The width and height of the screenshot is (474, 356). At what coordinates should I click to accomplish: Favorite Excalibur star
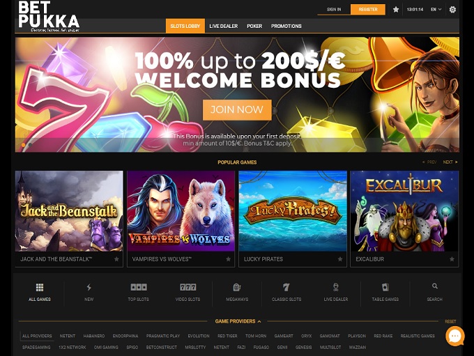tap(452, 259)
